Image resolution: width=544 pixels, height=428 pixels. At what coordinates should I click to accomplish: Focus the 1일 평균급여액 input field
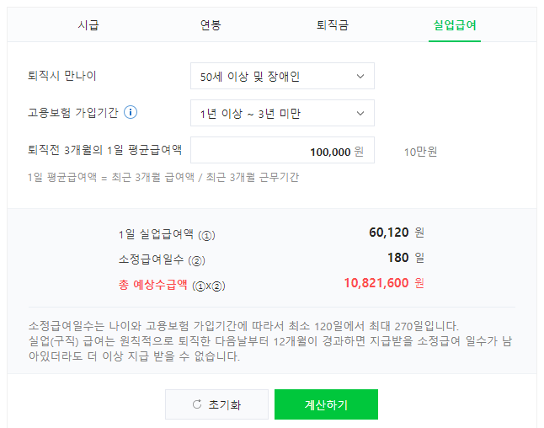pos(282,150)
